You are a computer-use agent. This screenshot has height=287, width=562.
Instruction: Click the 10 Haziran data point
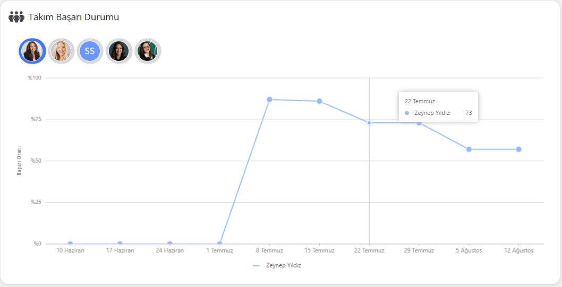[70, 244]
